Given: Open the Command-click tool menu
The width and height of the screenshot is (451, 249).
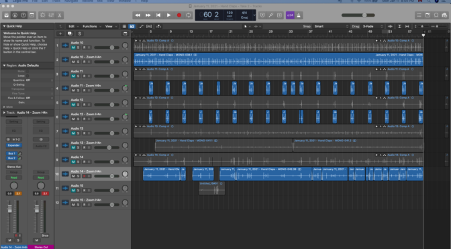Looking at the screenshot, I should 257,26.
